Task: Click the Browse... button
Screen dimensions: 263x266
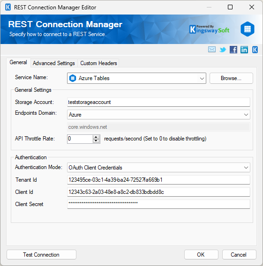Action: (x=231, y=78)
